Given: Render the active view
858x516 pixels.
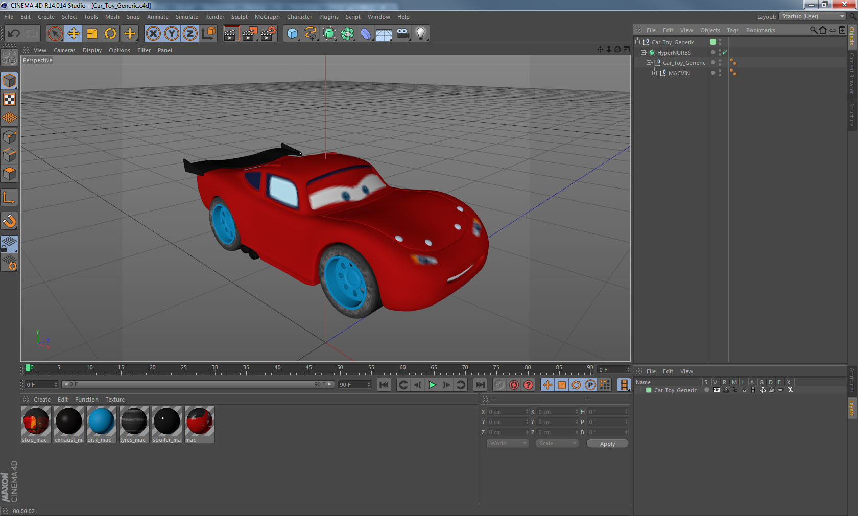Looking at the screenshot, I should click(231, 34).
